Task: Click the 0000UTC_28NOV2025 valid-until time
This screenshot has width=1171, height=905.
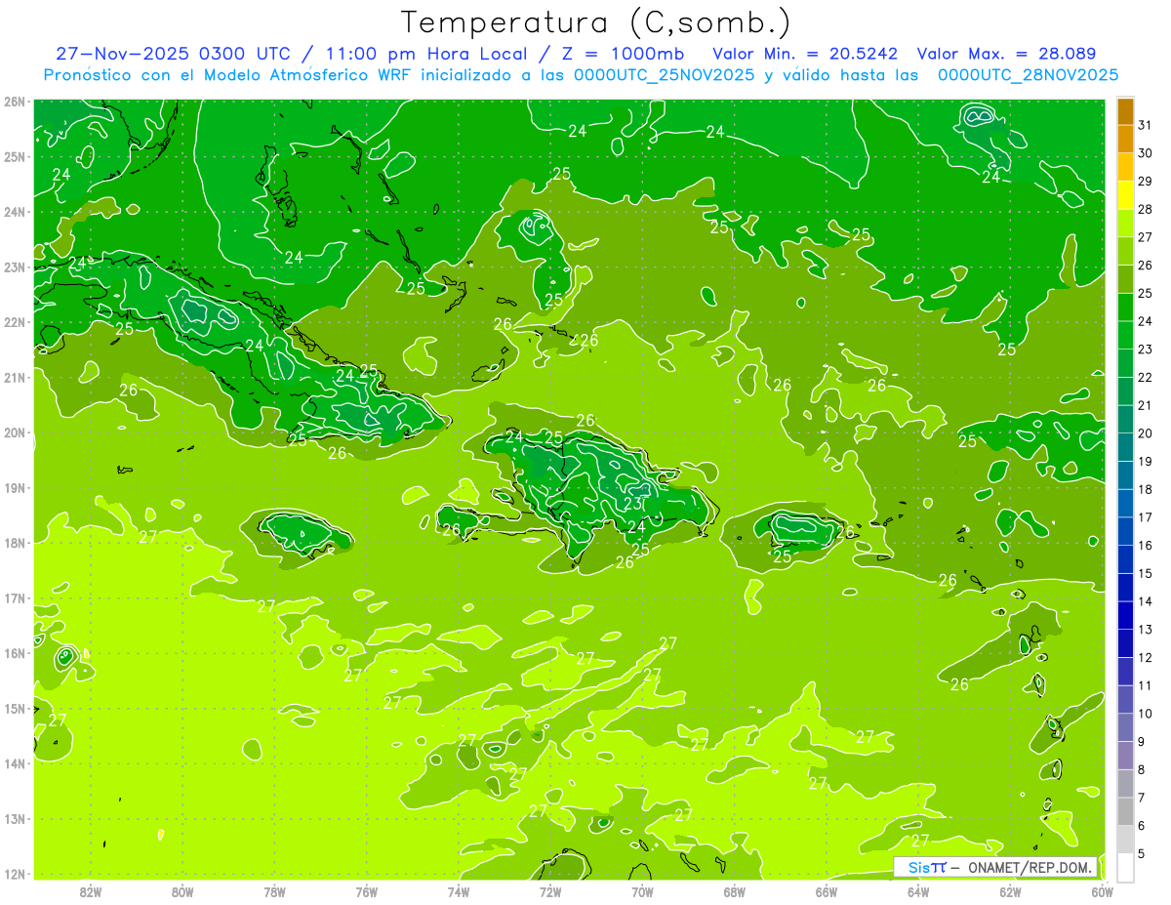Action: [1028, 74]
